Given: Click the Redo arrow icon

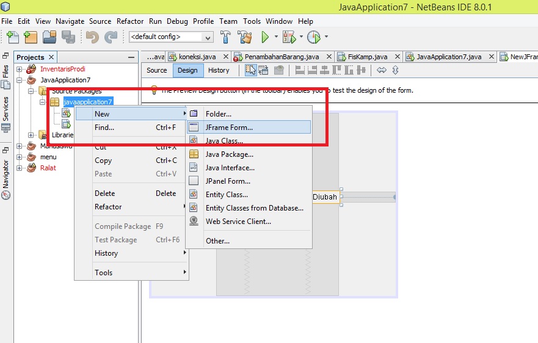Looking at the screenshot, I should click(x=111, y=37).
